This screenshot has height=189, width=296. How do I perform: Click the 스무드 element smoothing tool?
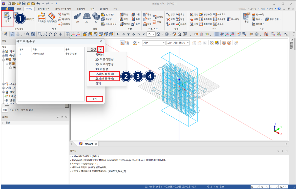218,24
